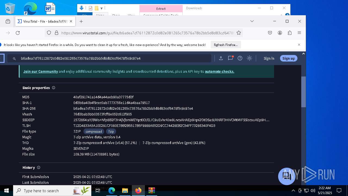Viewport: 348px width, 196px height.
Task: Select the SHA-256 hash value in properties
Action: (x=133, y=109)
